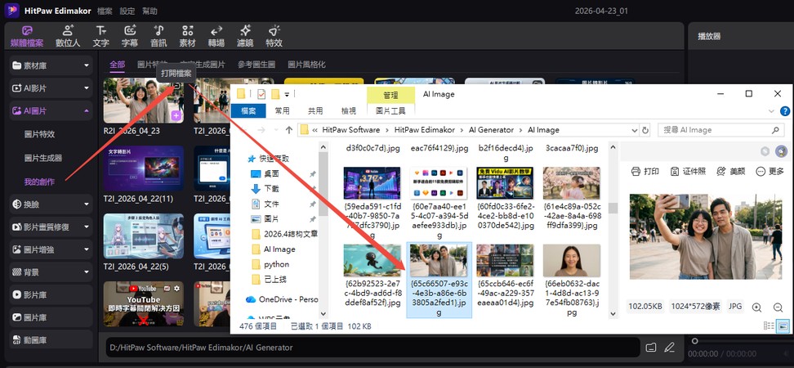Open the 字幕 subtitles tool
The width and height of the screenshot is (794, 368).
pos(130,37)
